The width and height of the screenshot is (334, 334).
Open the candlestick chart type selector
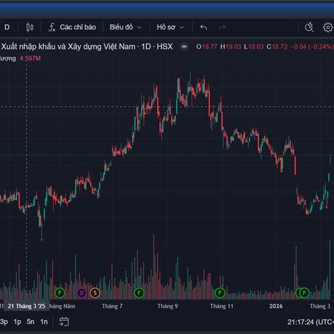point(30,27)
